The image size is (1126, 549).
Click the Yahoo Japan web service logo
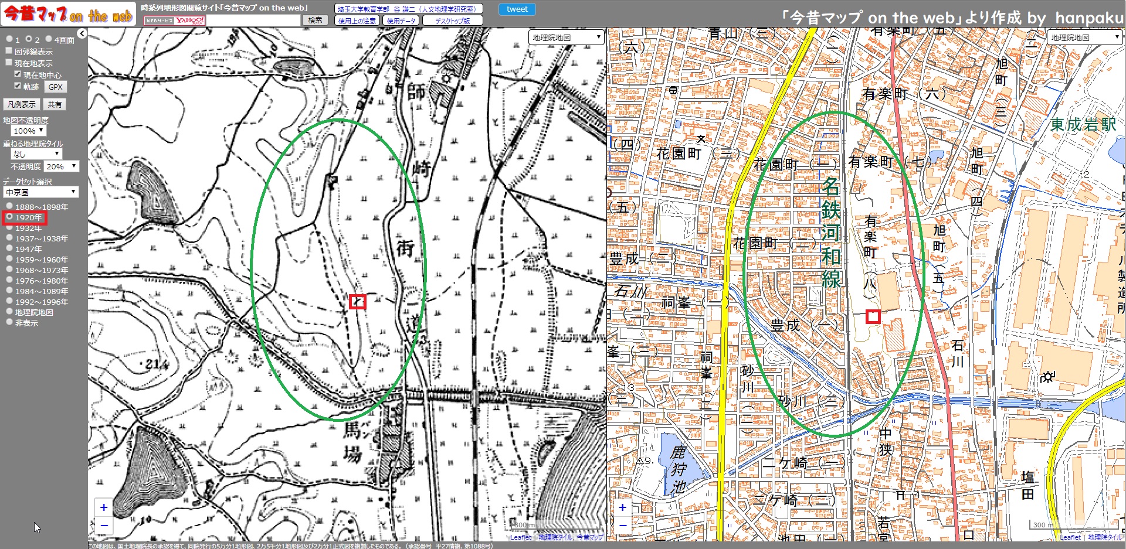175,21
